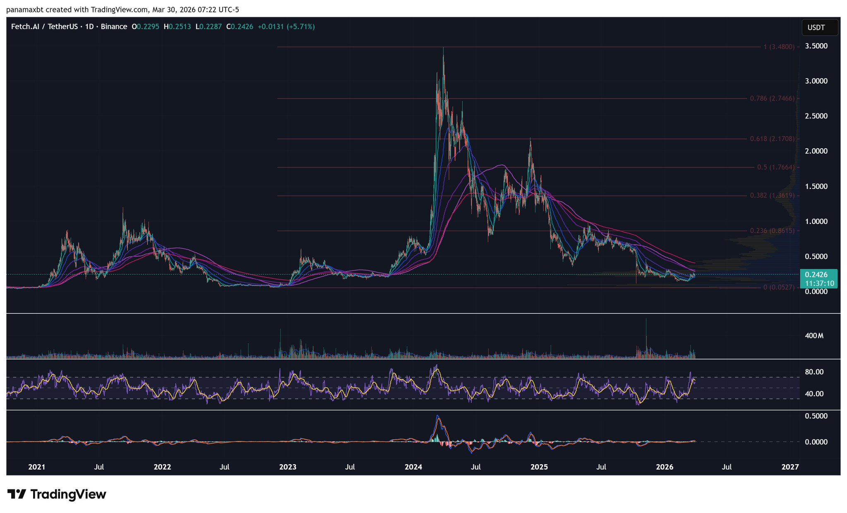The image size is (847, 513).
Task: Click the 2026 label on the time axis
Action: tap(665, 467)
